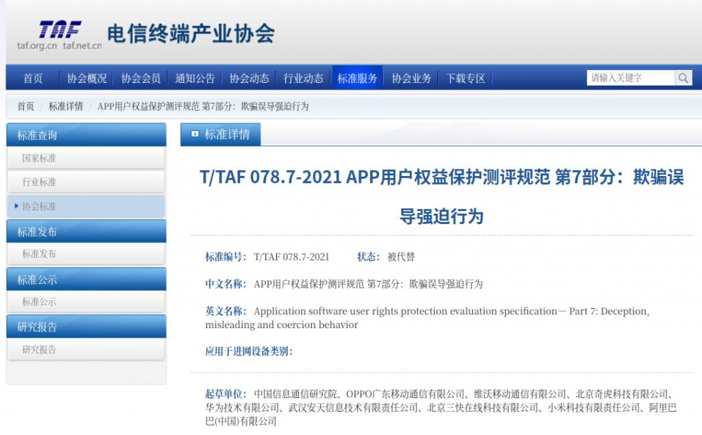The width and height of the screenshot is (702, 435).
Task: Click the taf.org.cn text under the logo
Action: click(x=37, y=46)
